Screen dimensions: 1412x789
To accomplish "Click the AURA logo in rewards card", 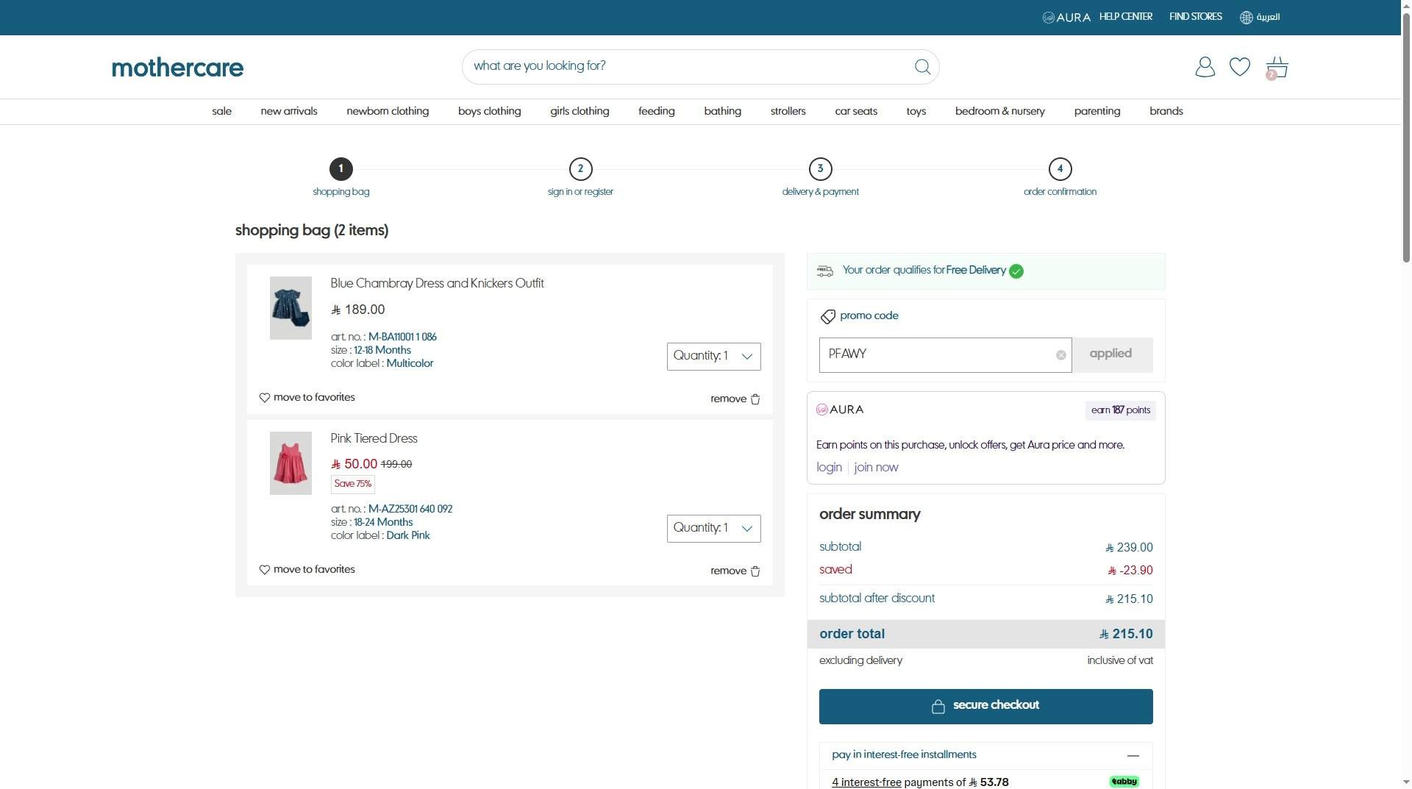I will click(x=840, y=410).
